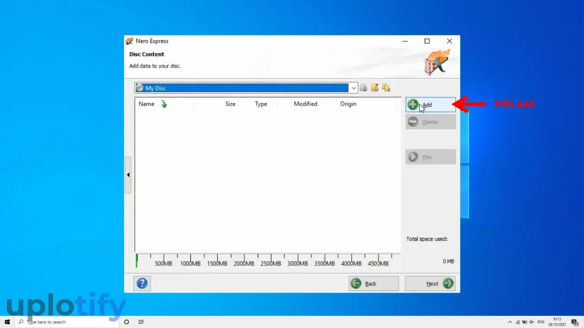Go up one folder level

pyautogui.click(x=364, y=88)
